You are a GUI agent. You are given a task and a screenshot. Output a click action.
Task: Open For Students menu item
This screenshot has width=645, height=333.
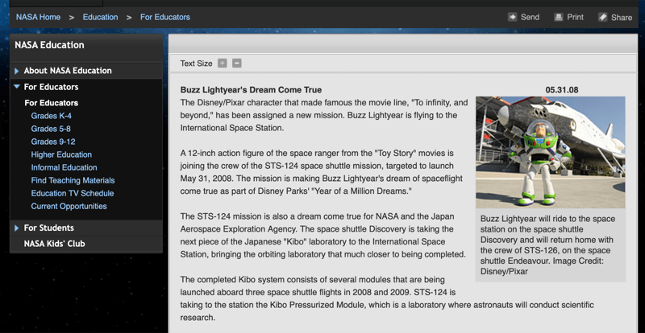(x=49, y=228)
